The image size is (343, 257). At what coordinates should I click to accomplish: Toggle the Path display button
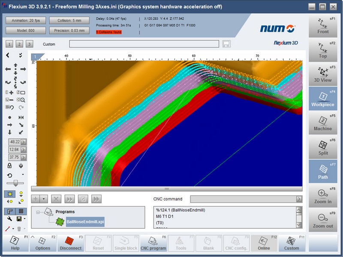[x=323, y=171]
